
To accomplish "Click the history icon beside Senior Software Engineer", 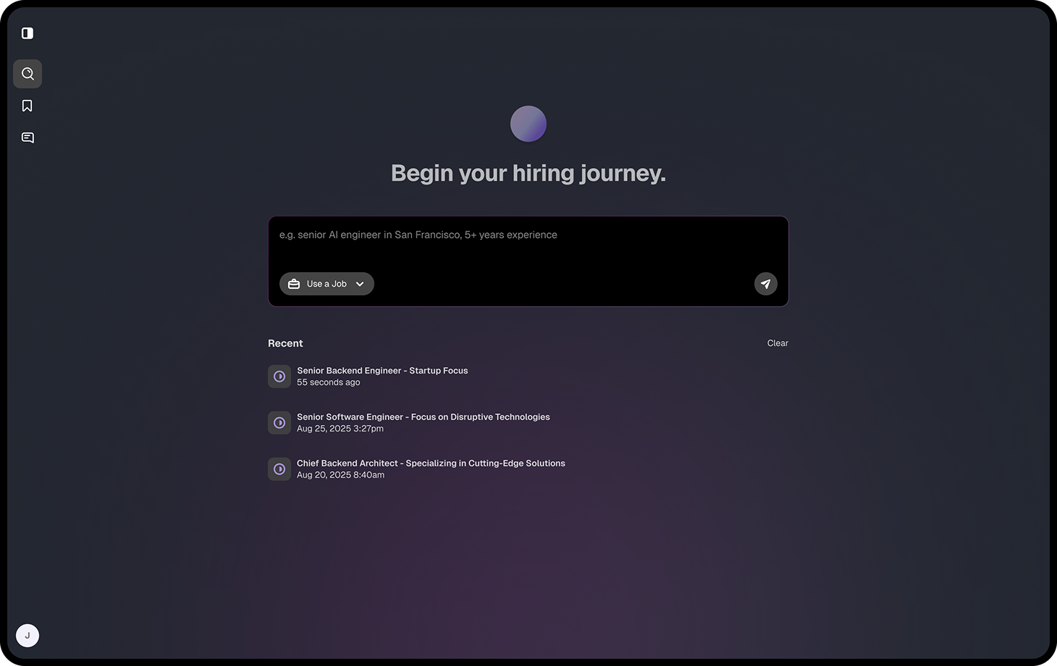I will point(279,423).
